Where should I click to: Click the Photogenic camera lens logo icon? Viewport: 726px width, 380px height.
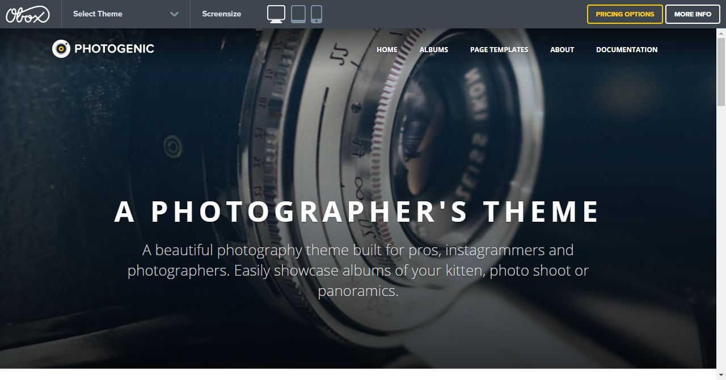[61, 49]
